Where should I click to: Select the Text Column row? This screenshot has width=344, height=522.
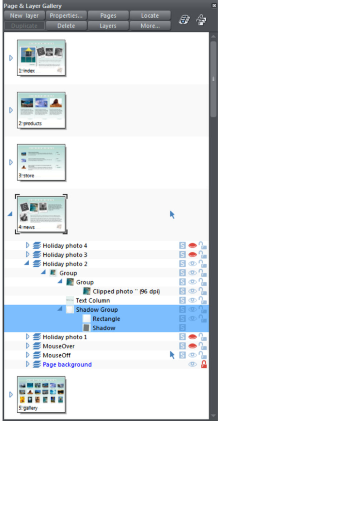coord(106,300)
